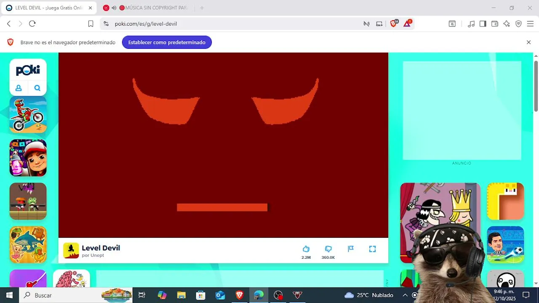The image size is (539, 303).
Task: Open the notifications action center
Action: coord(526,295)
